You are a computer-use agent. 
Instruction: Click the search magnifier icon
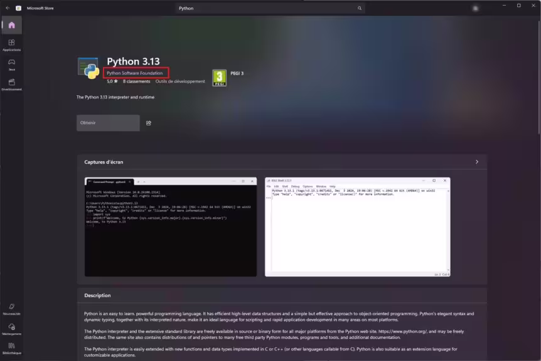click(x=360, y=8)
